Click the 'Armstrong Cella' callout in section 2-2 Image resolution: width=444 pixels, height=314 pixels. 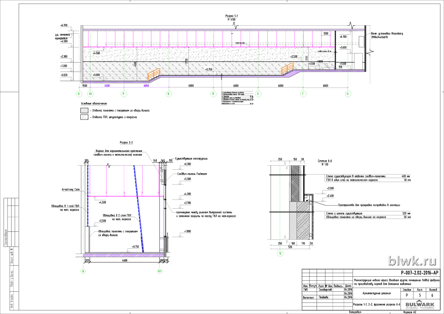71,189
